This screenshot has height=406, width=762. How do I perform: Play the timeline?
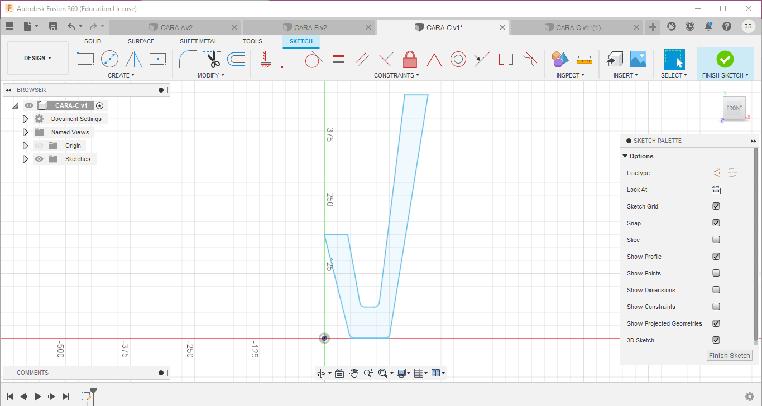[x=38, y=397]
